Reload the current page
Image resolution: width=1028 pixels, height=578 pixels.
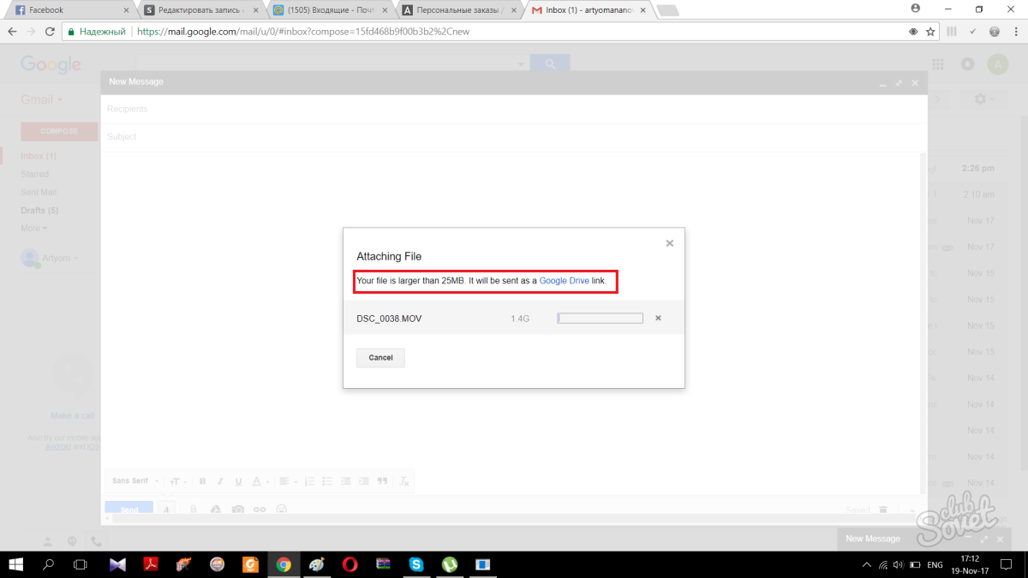pyautogui.click(x=50, y=32)
